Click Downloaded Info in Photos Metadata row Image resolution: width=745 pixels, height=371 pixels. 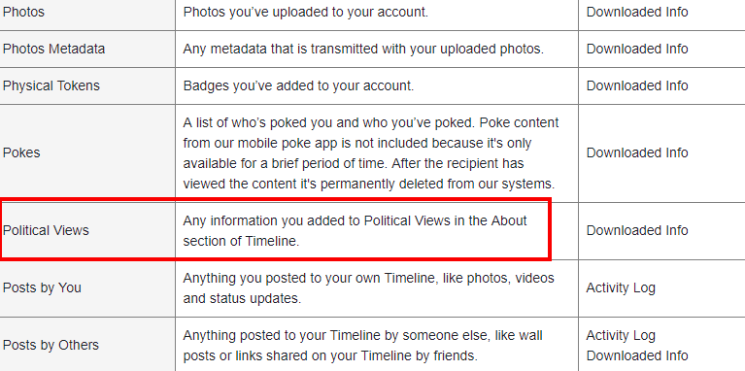(637, 49)
